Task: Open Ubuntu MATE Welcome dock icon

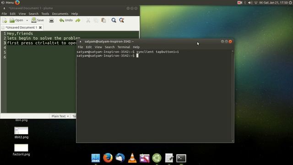Action: pyautogui.click(x=157, y=158)
